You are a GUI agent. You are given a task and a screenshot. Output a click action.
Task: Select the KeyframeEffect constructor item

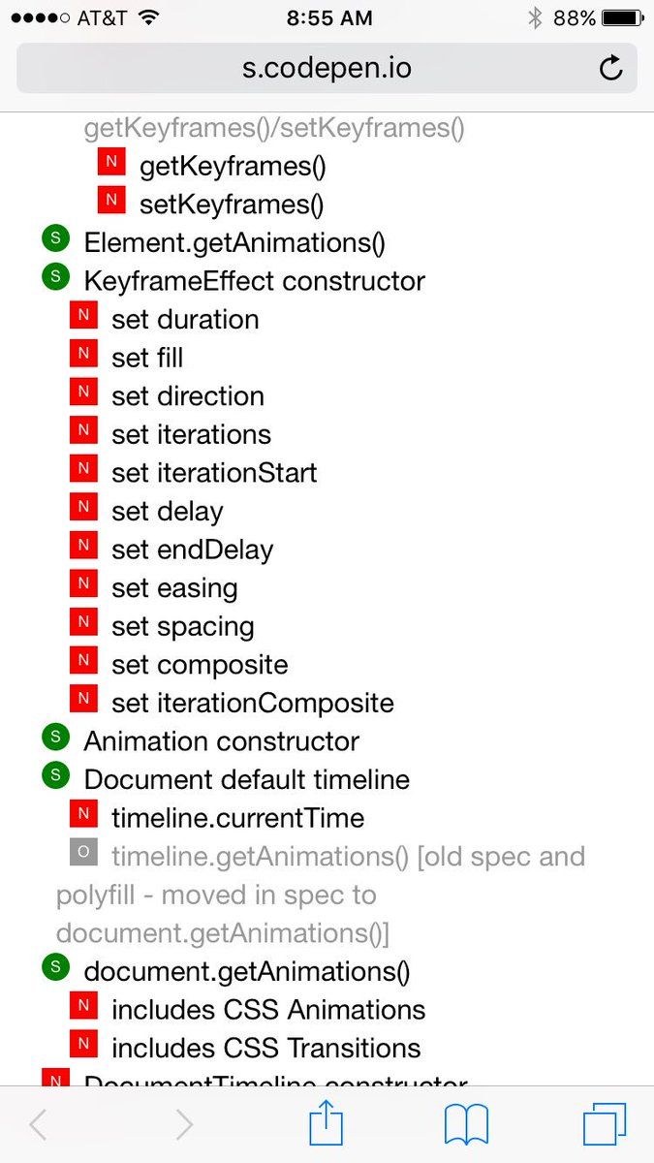[254, 281]
